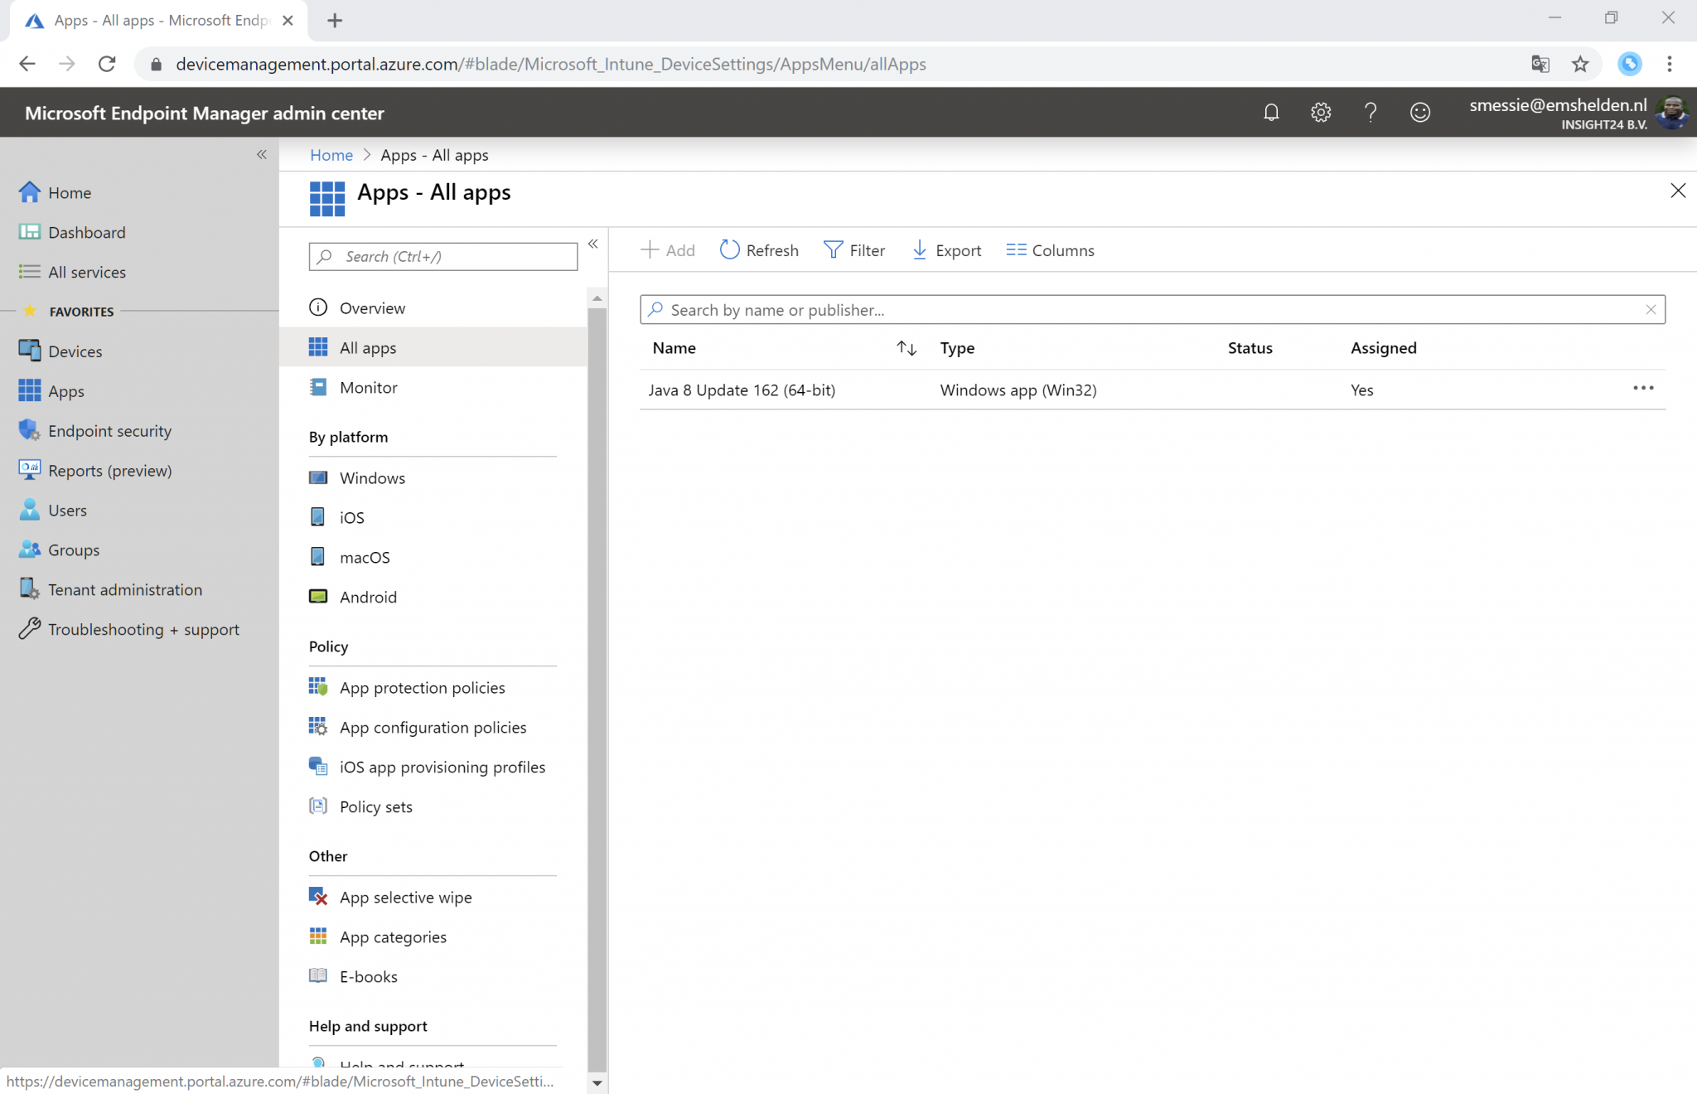1697x1094 pixels.
Task: Open macOS apps by platform
Action: coord(365,556)
